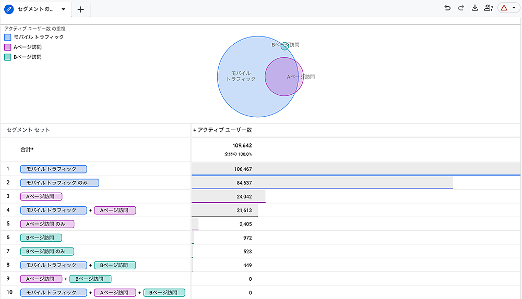Add a new tab with plus icon

coord(80,9)
